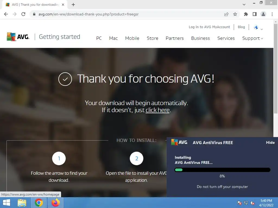Click the muted volume tray icon

[x=252, y=203]
